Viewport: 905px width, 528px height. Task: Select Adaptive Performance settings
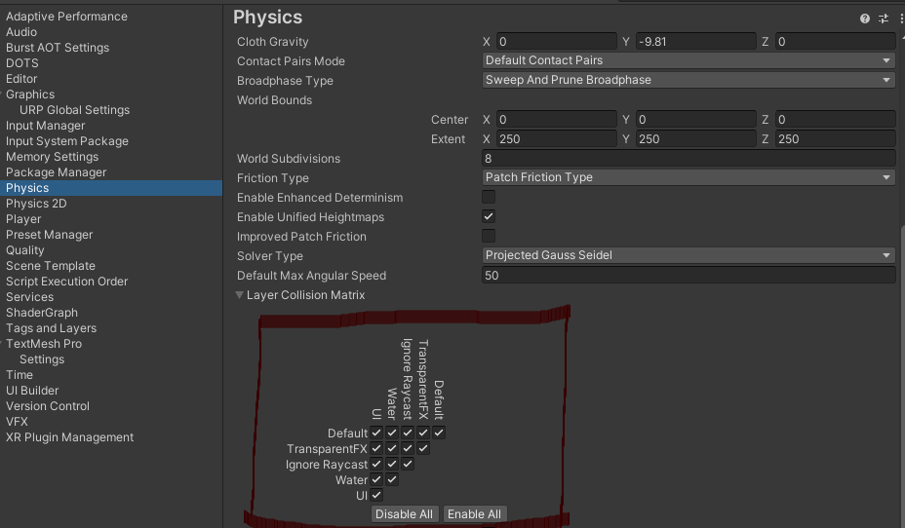pyautogui.click(x=66, y=17)
